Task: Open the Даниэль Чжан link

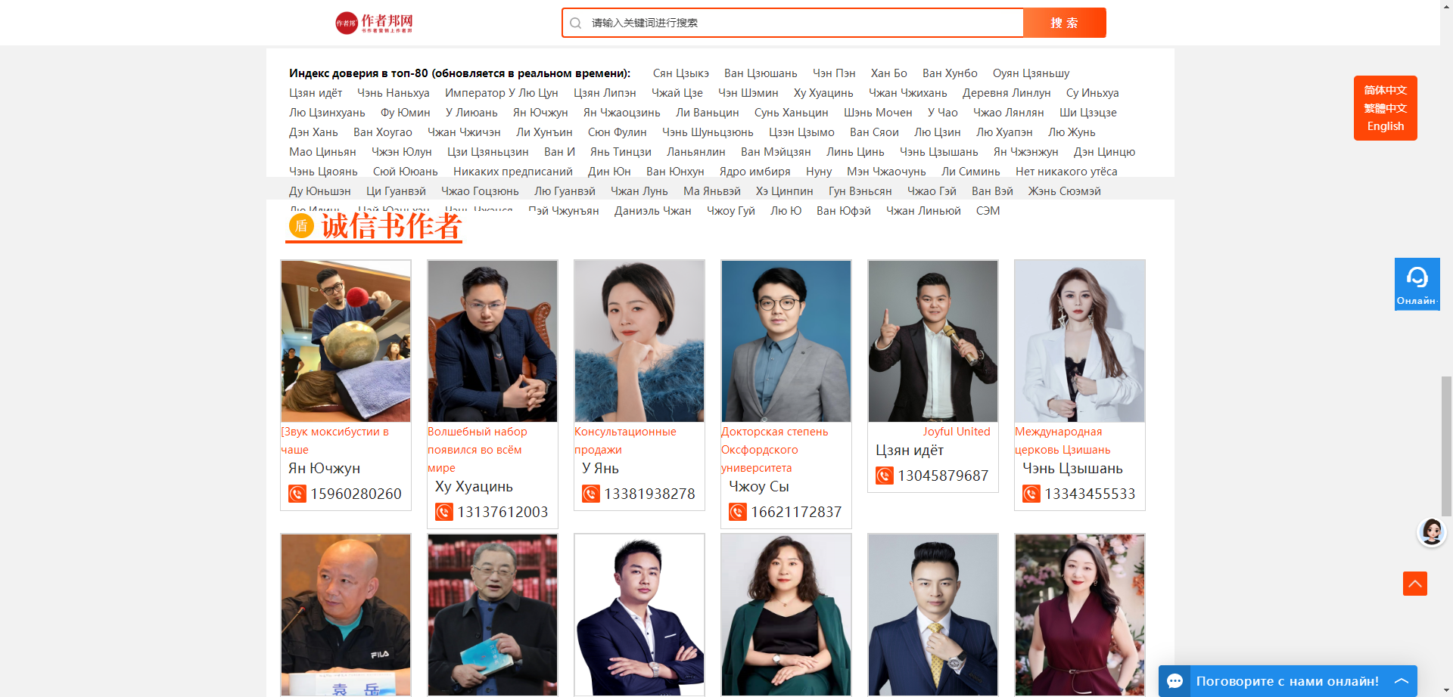Action: [652, 211]
